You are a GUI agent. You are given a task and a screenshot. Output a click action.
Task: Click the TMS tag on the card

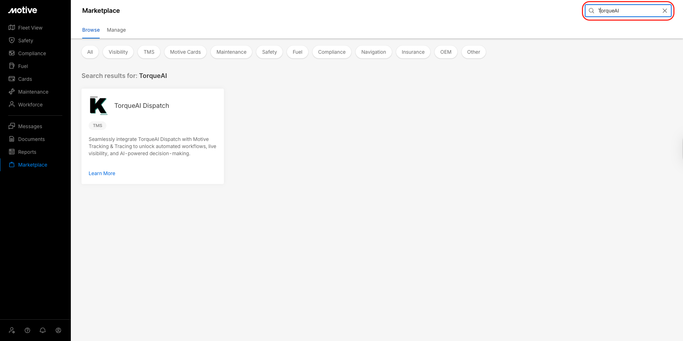pos(98,126)
